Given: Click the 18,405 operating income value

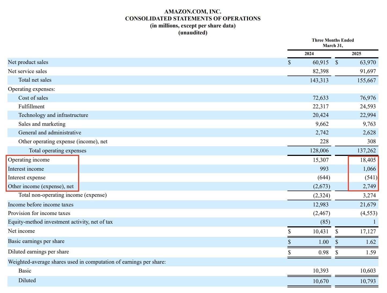Looking at the screenshot, I should pos(368,160).
